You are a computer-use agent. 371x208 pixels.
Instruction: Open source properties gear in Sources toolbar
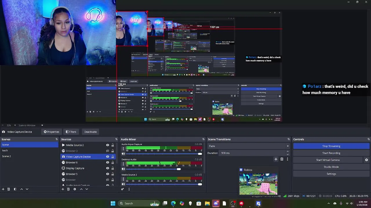point(75,189)
